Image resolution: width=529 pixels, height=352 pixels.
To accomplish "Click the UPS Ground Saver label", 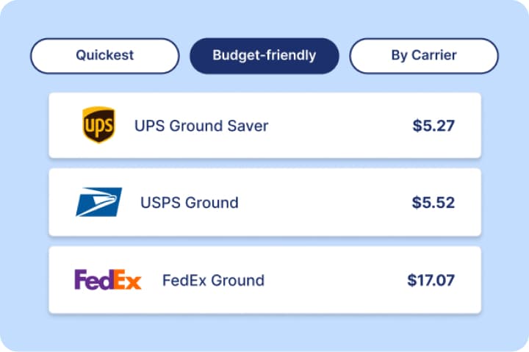I will point(201,126).
